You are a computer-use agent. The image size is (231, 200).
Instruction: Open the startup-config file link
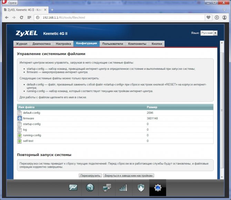(32, 124)
